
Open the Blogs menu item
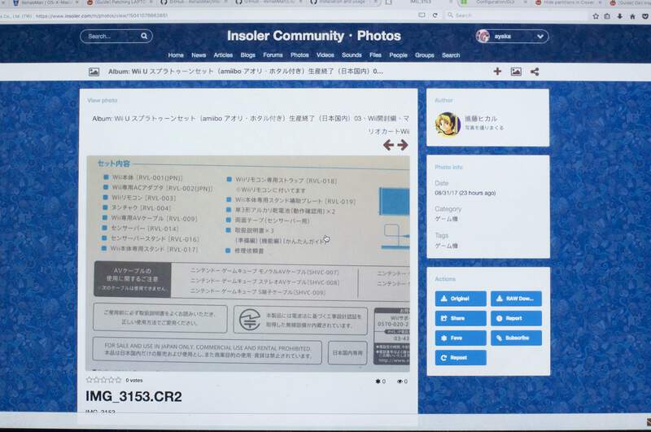(x=248, y=55)
